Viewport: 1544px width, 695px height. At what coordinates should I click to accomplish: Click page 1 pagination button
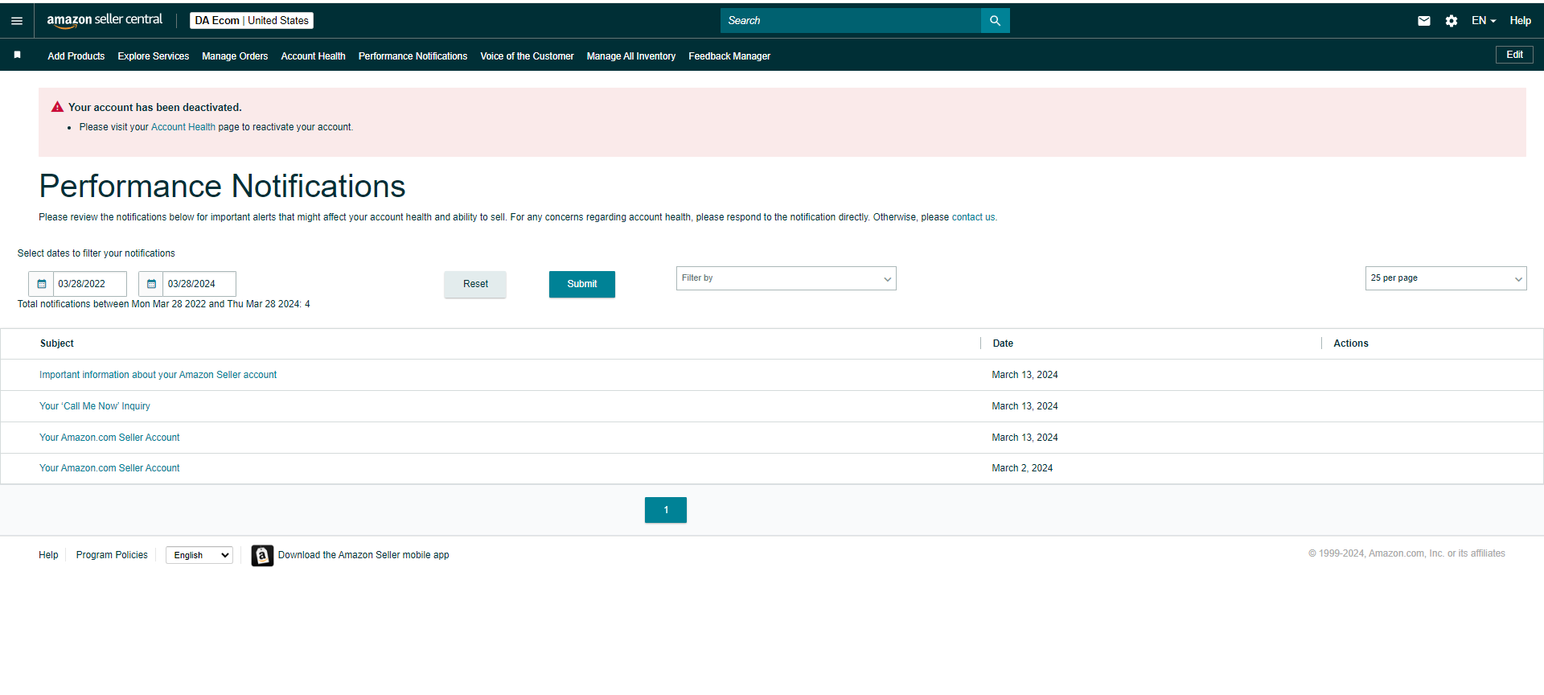[x=666, y=510]
